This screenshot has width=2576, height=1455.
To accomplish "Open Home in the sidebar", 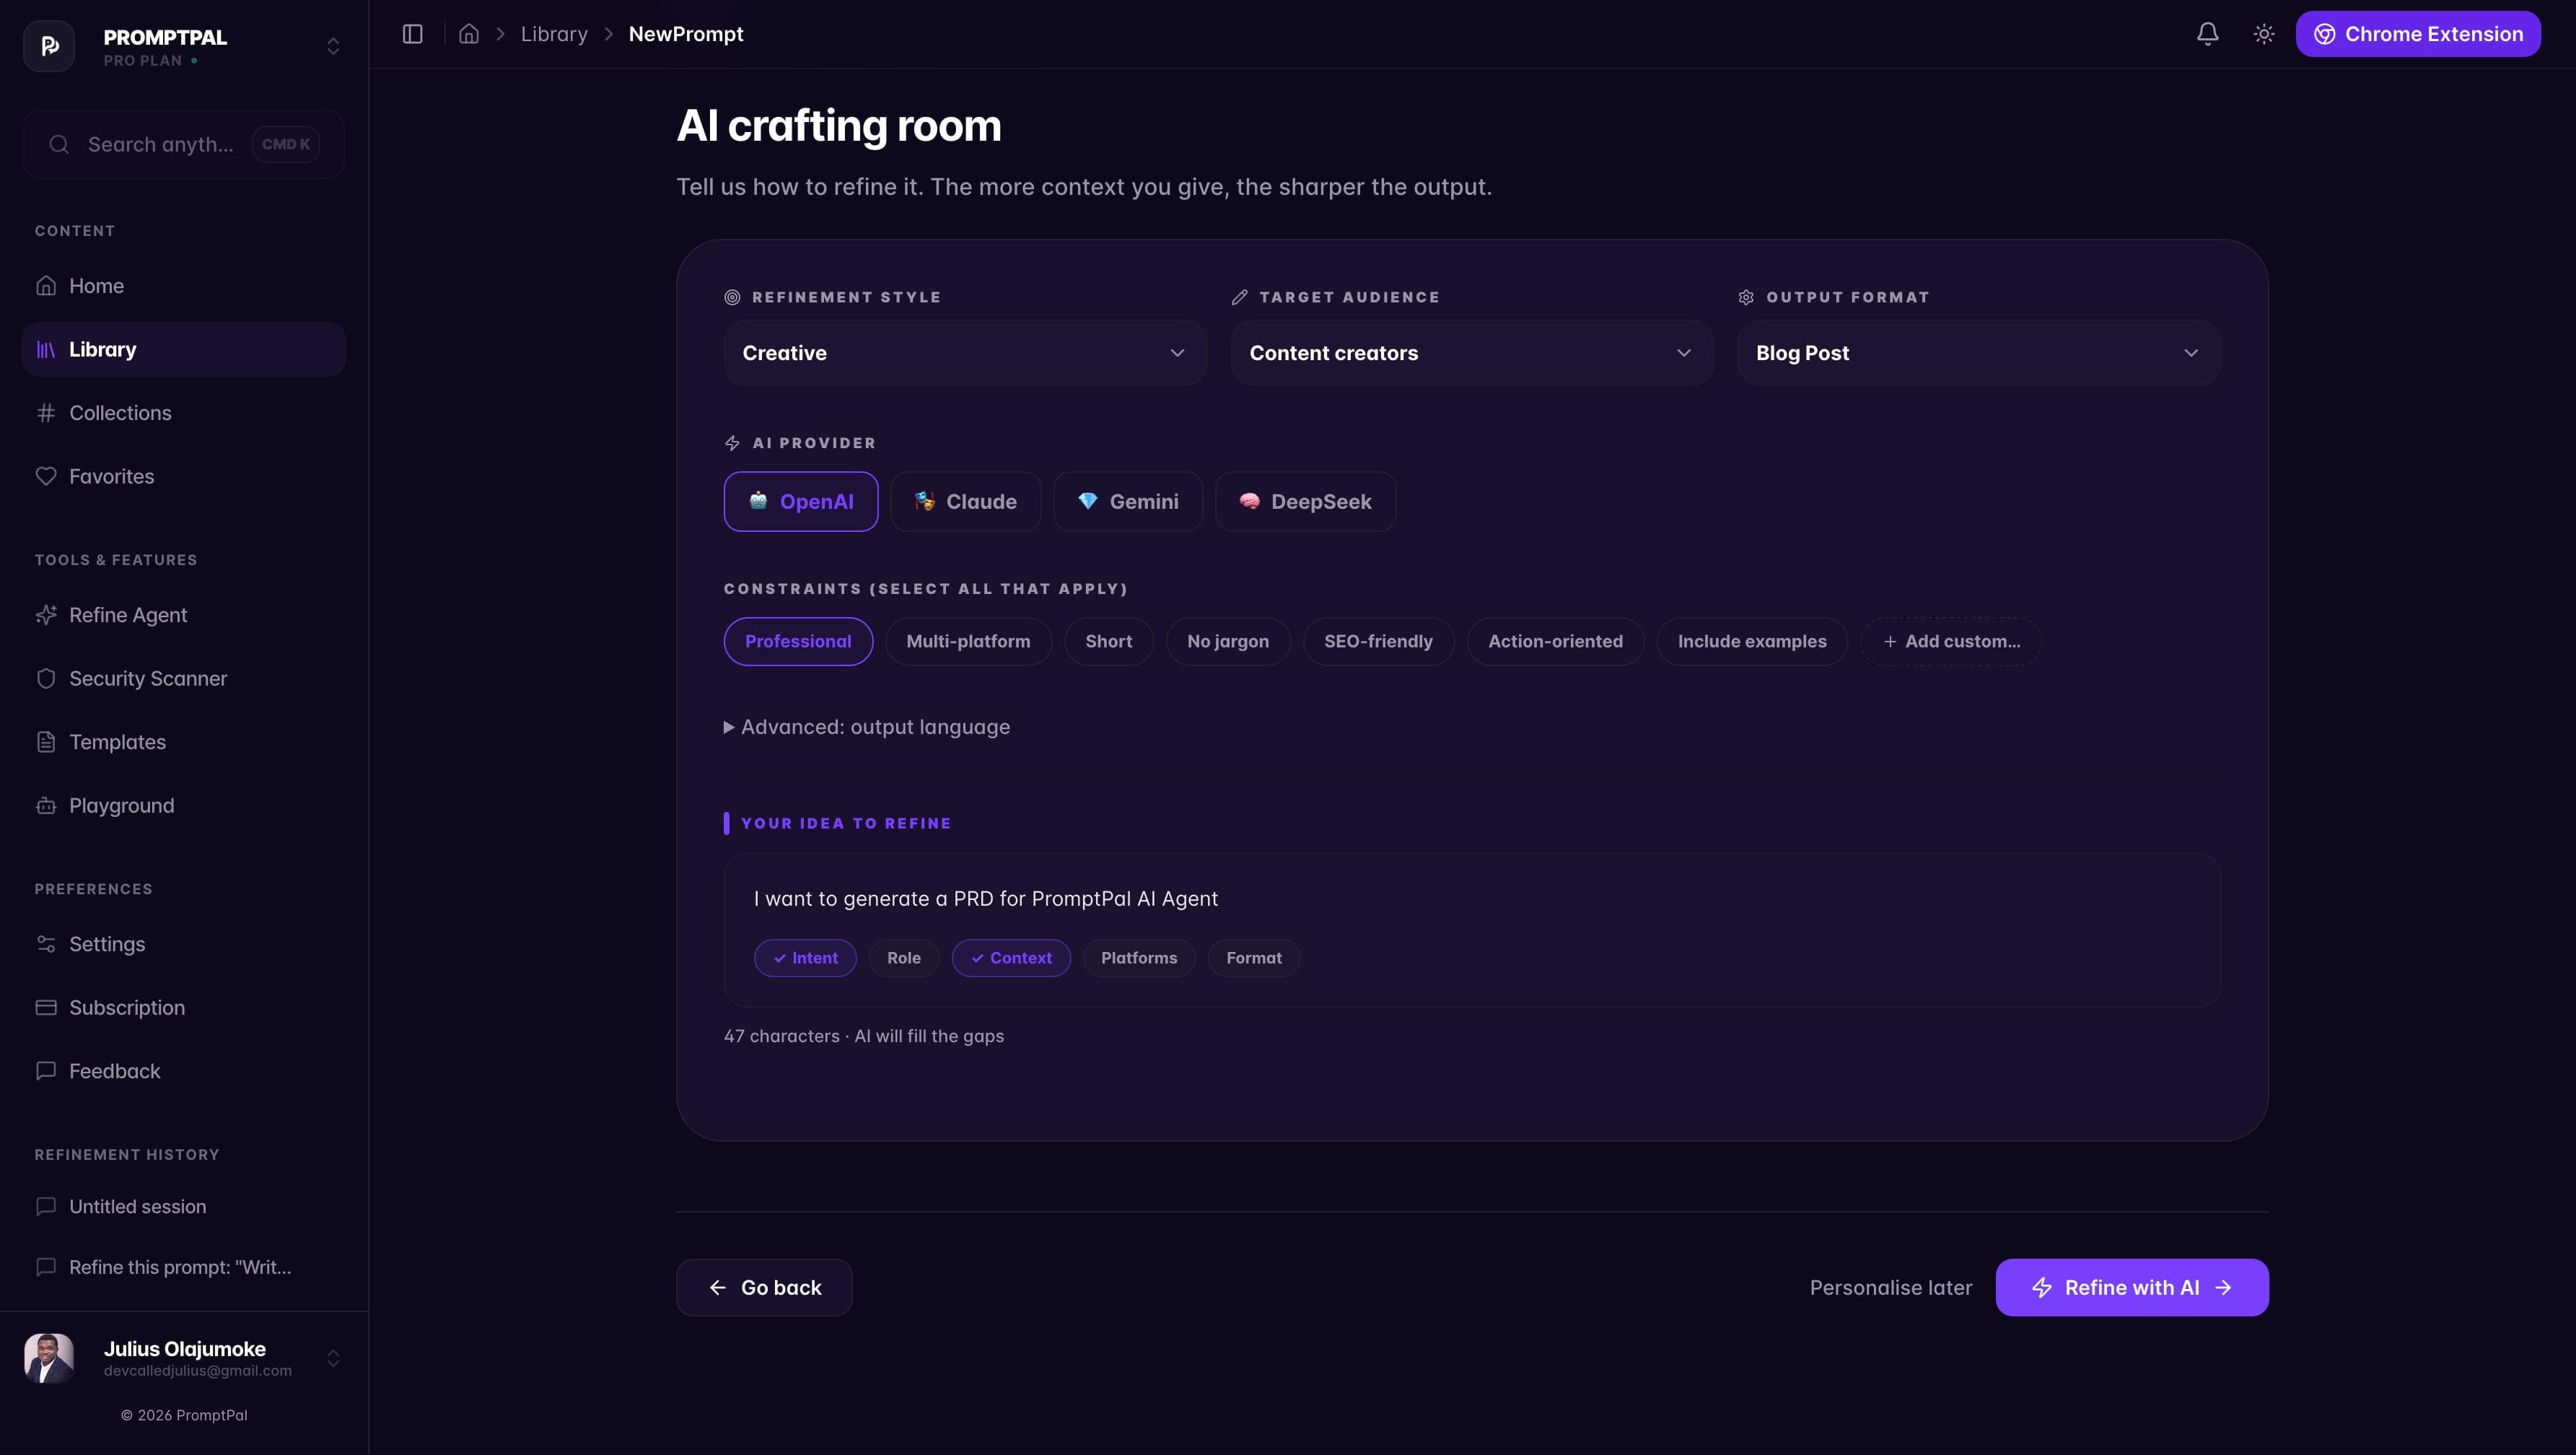I will [x=183, y=286].
